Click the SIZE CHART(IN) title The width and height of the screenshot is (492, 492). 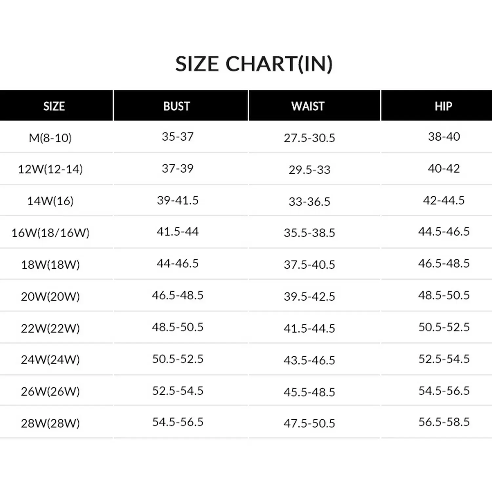(x=254, y=64)
